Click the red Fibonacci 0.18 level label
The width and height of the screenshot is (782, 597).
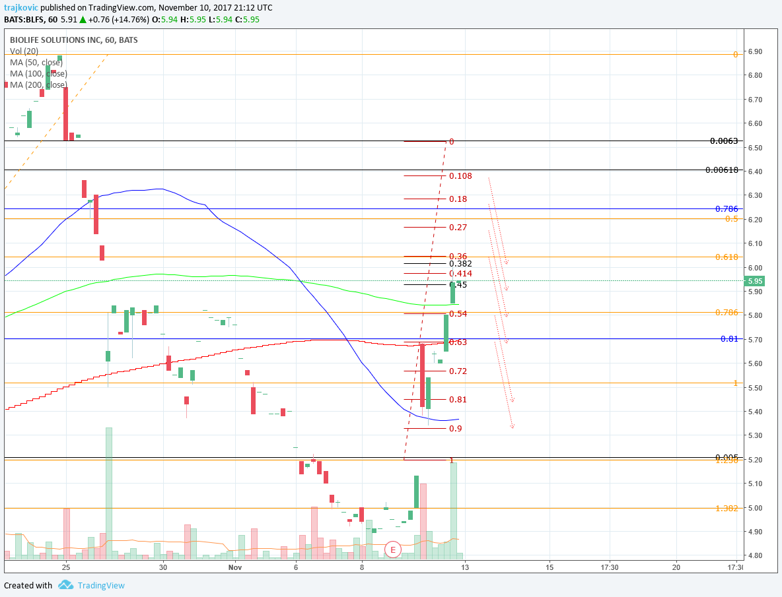(x=458, y=199)
